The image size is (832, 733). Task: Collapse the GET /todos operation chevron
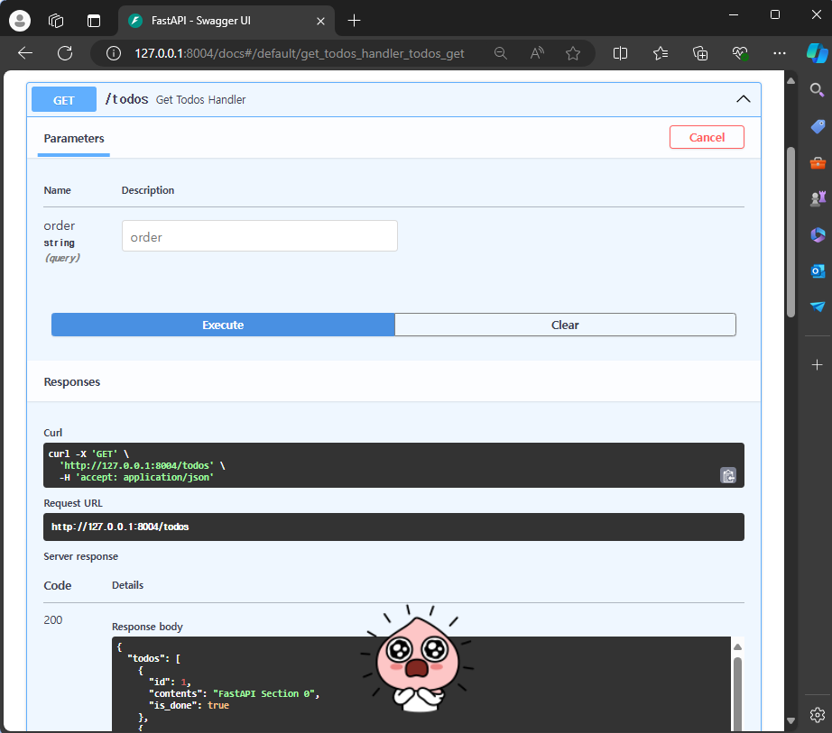(743, 99)
